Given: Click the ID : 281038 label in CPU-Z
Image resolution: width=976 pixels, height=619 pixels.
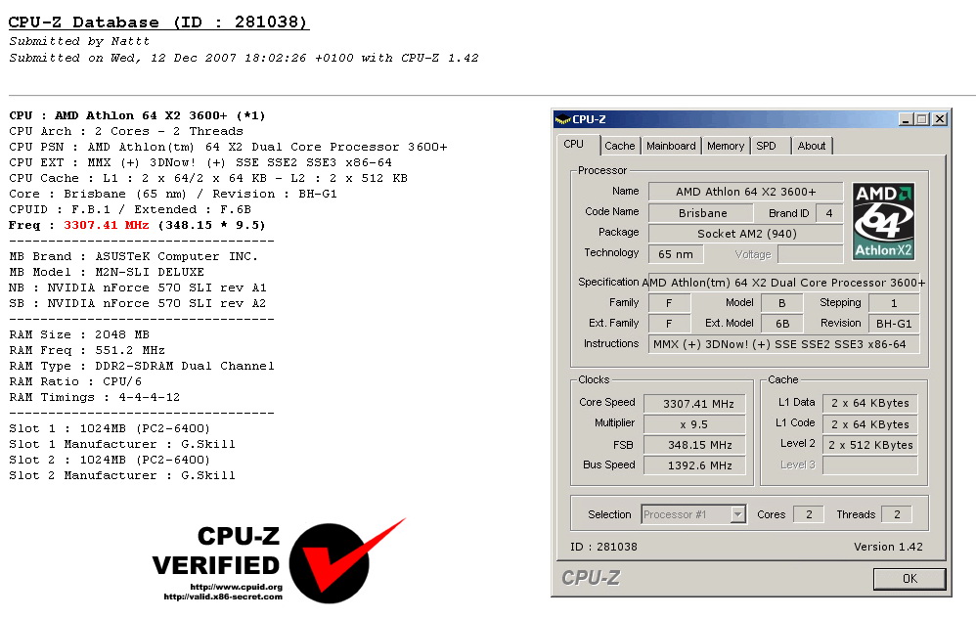Looking at the screenshot, I should 603,547.
